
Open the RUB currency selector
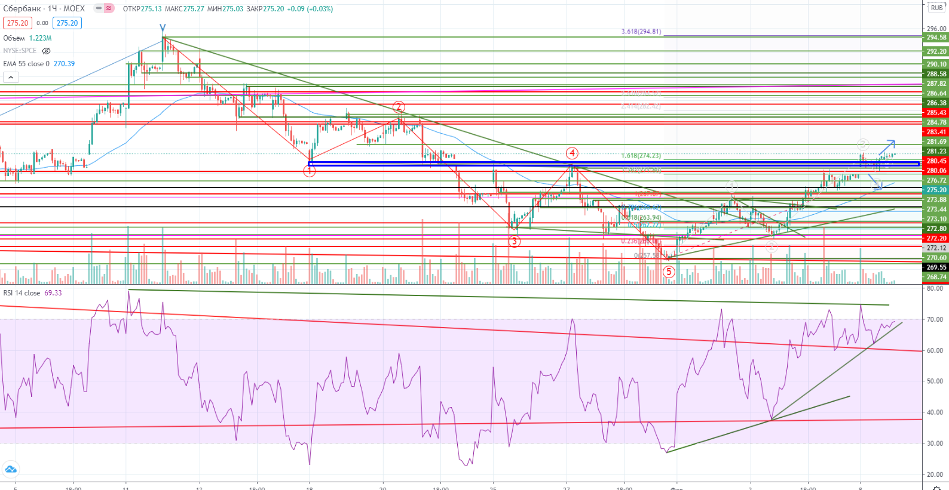936,8
